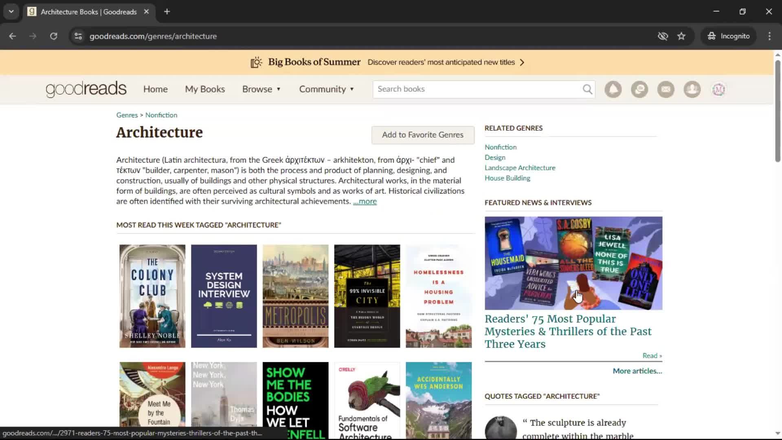Open Accidentally Wes Anderson cover

(x=439, y=400)
